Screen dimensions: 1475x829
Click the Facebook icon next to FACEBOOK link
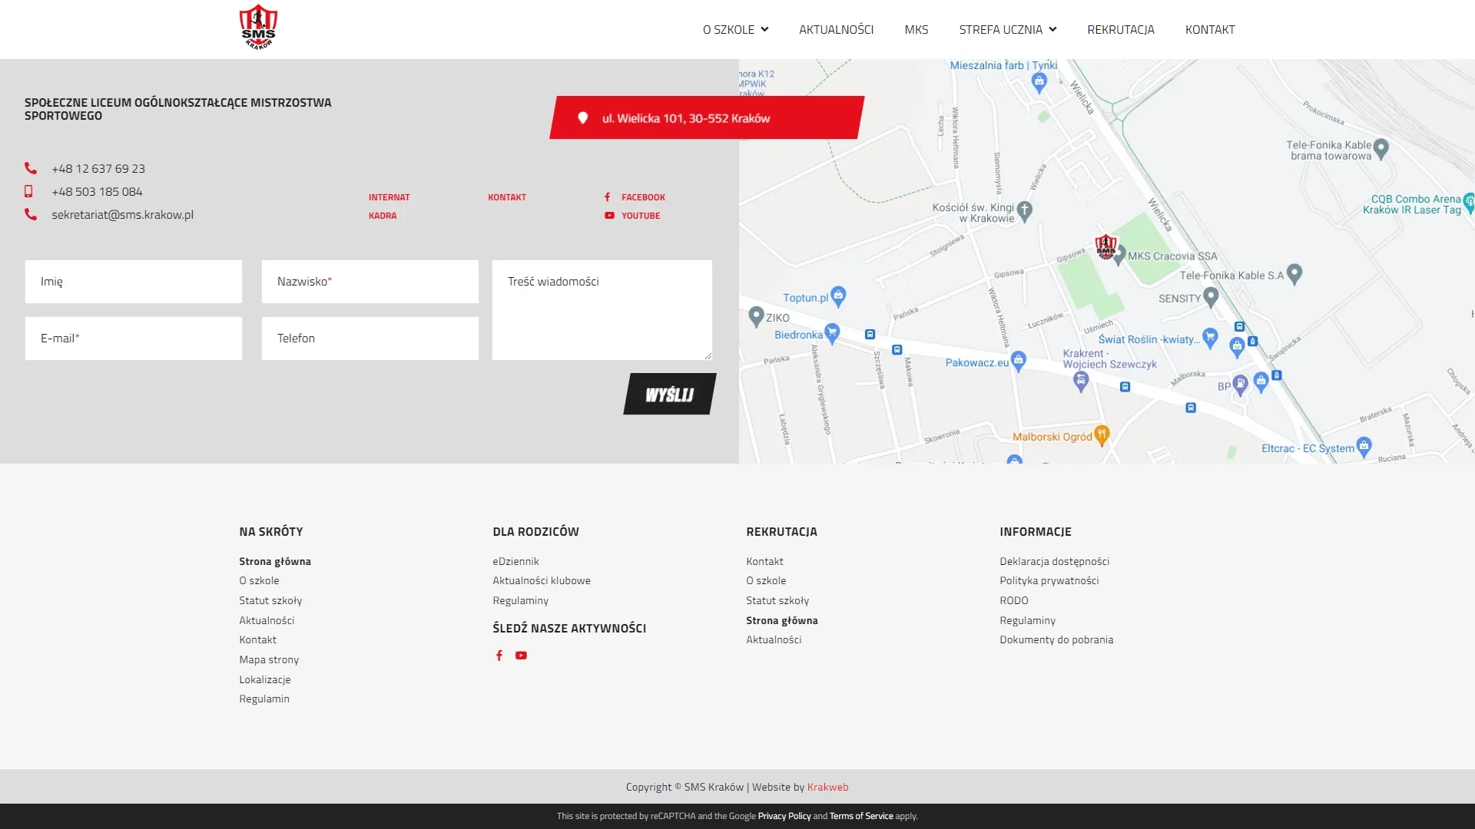608,197
